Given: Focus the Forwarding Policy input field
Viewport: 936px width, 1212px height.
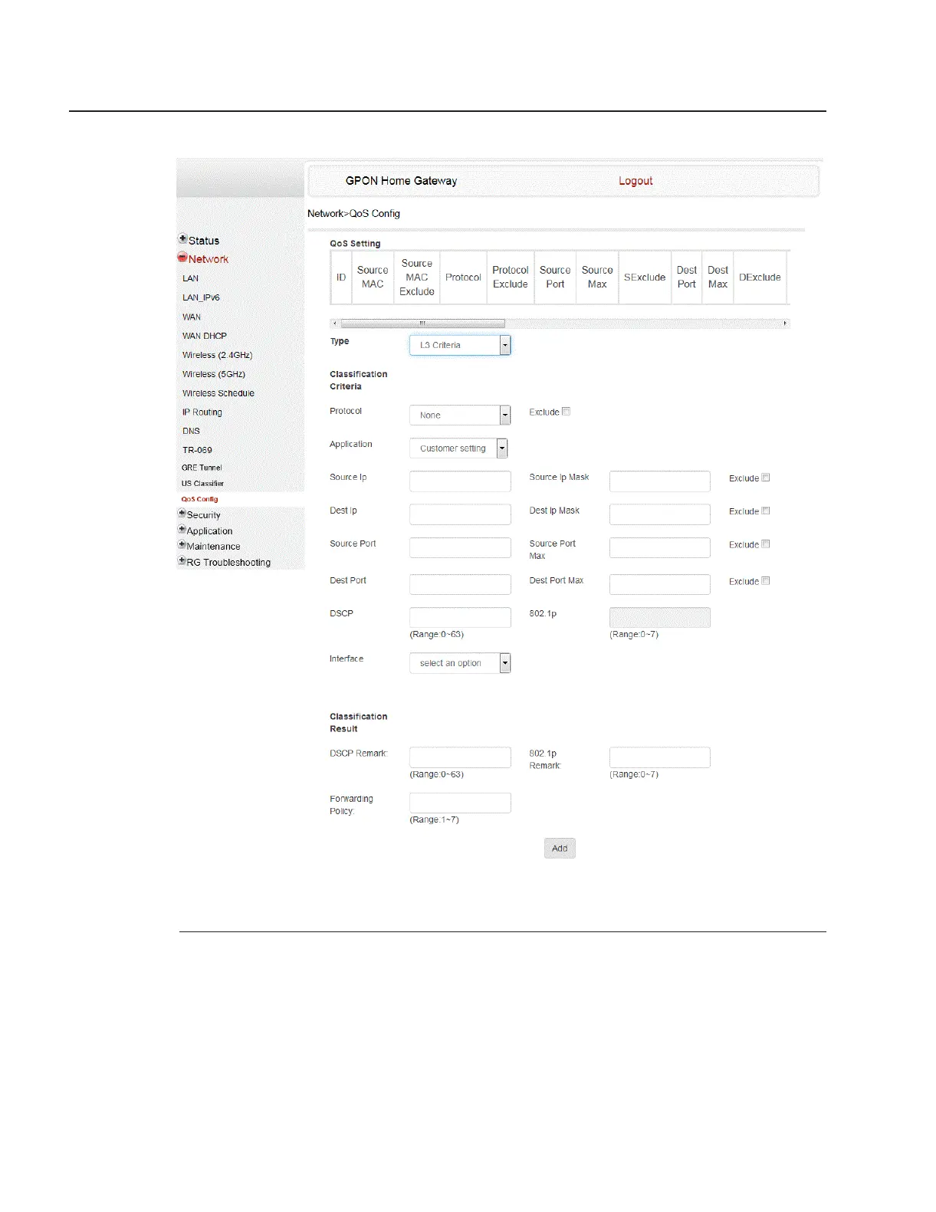Looking at the screenshot, I should pyautogui.click(x=460, y=803).
